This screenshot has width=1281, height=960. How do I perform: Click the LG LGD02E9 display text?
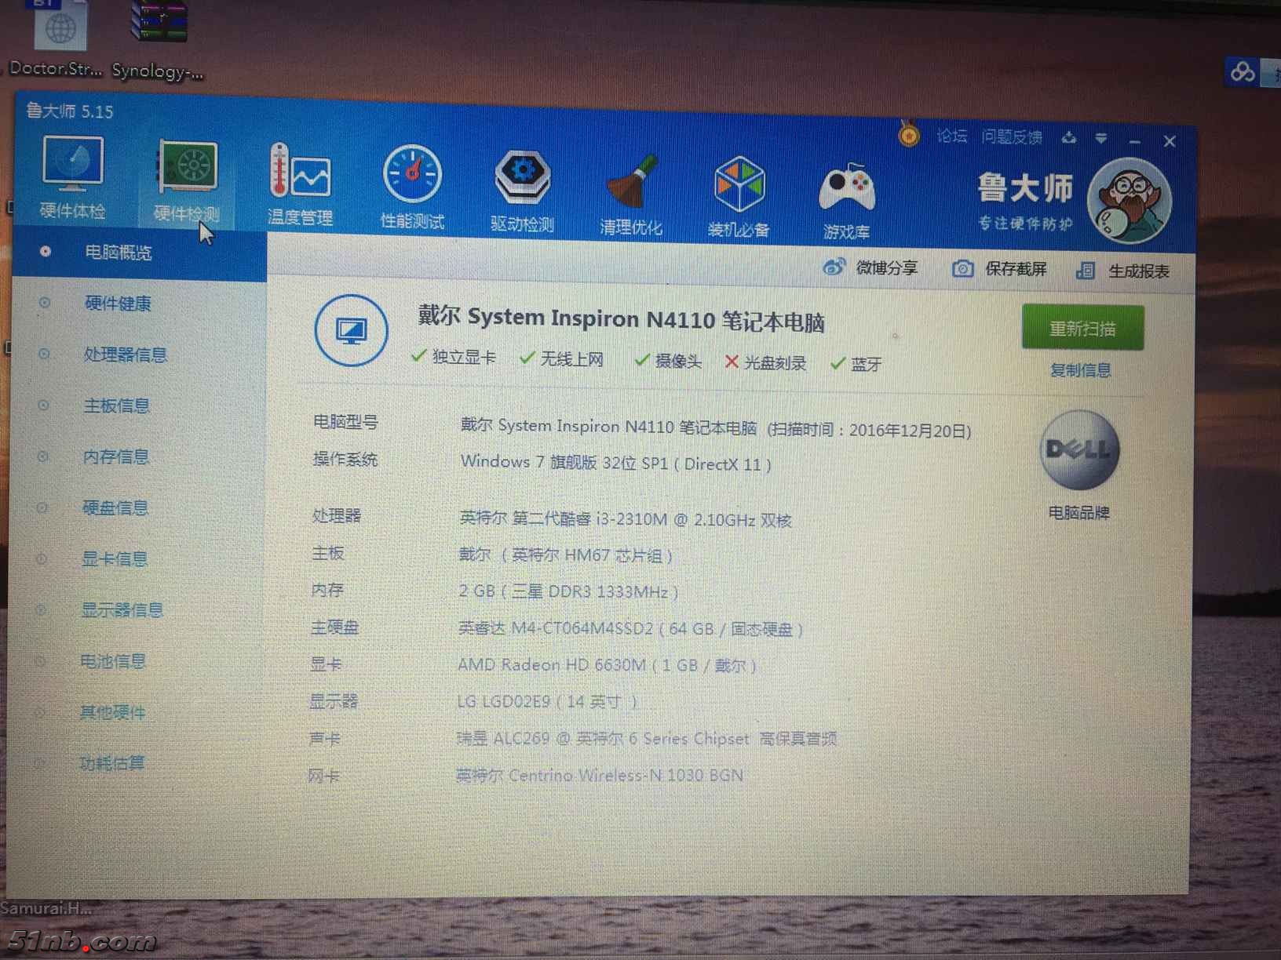pyautogui.click(x=547, y=701)
